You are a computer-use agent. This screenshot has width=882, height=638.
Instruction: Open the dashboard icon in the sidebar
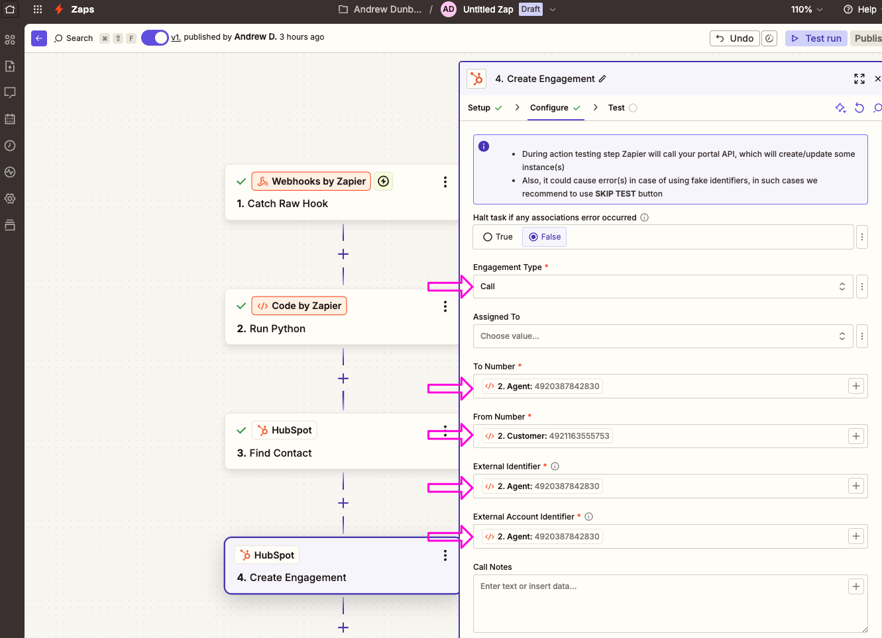(x=10, y=40)
